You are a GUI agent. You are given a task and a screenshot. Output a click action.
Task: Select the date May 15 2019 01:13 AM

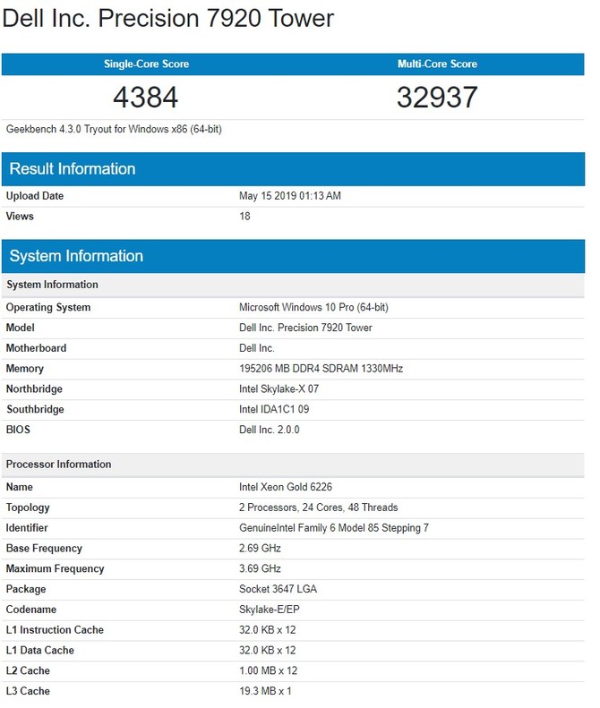[290, 196]
